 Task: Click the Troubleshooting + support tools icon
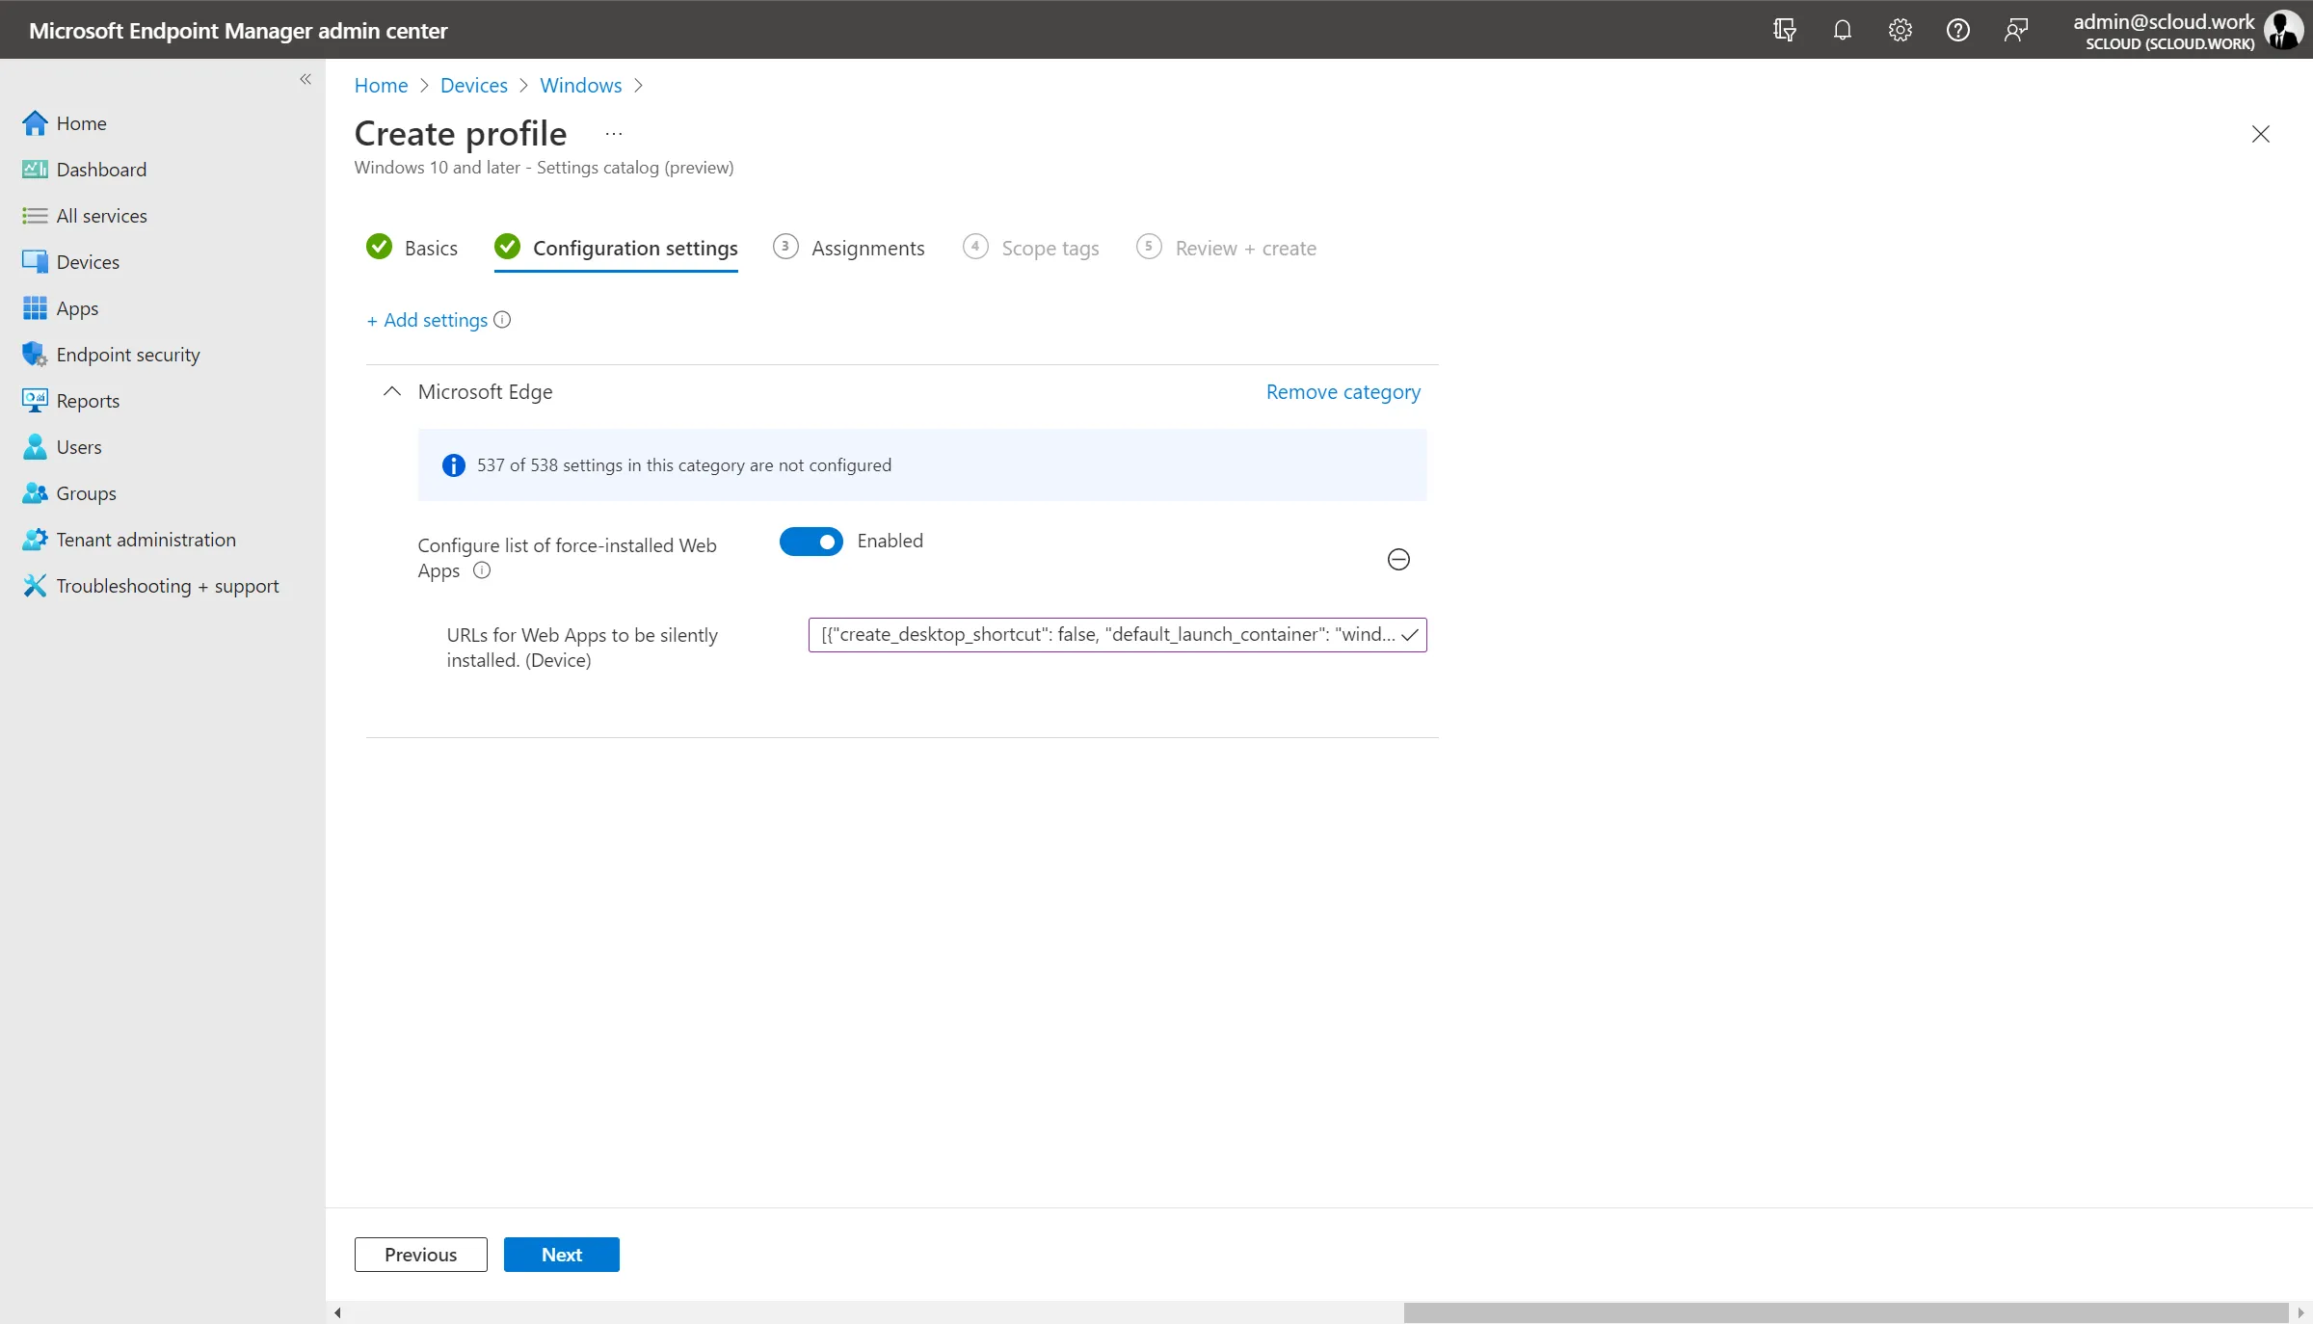click(35, 586)
